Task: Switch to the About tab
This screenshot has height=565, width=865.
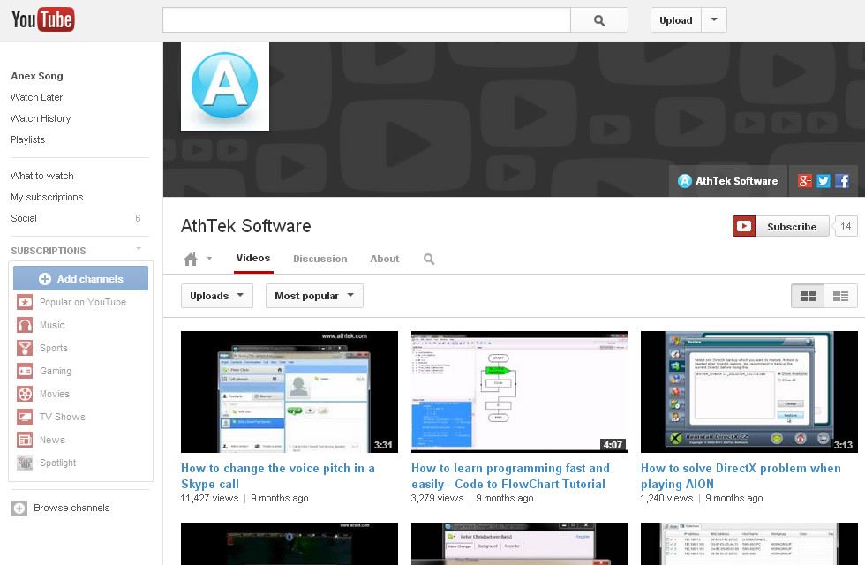Action: (385, 259)
